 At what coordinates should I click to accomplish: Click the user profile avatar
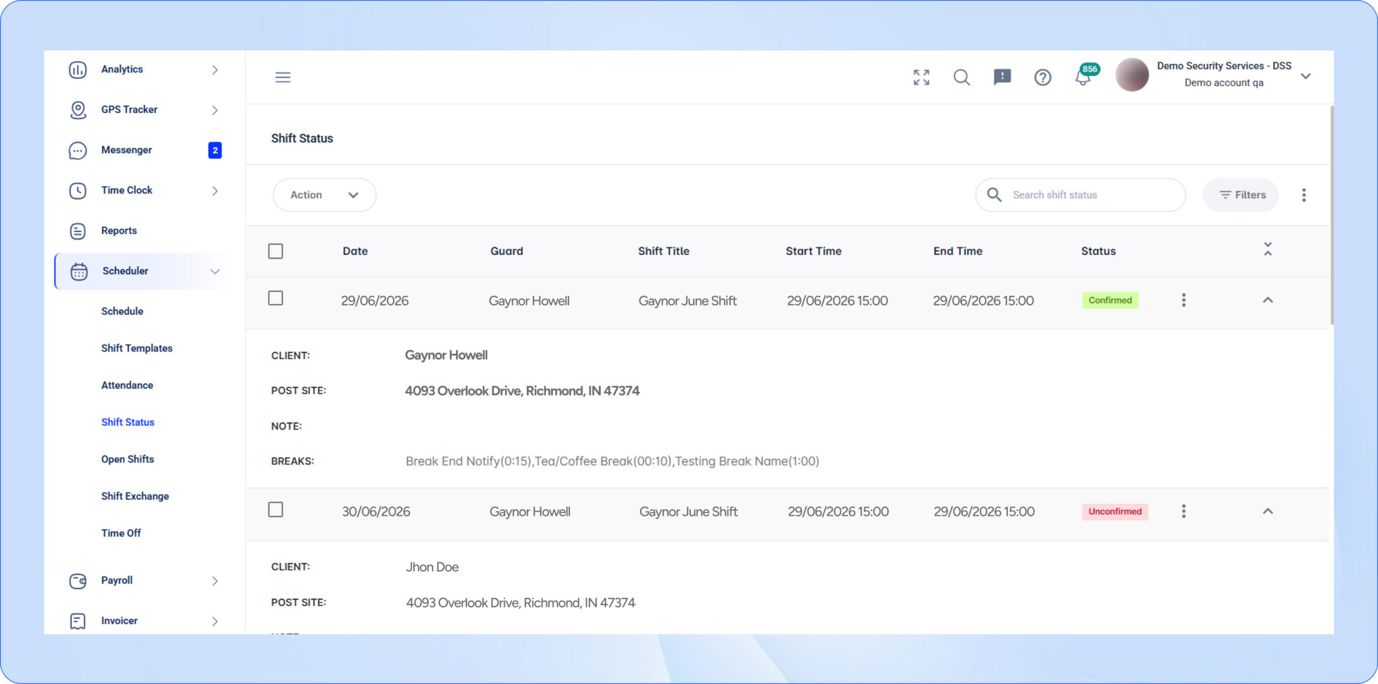point(1132,75)
